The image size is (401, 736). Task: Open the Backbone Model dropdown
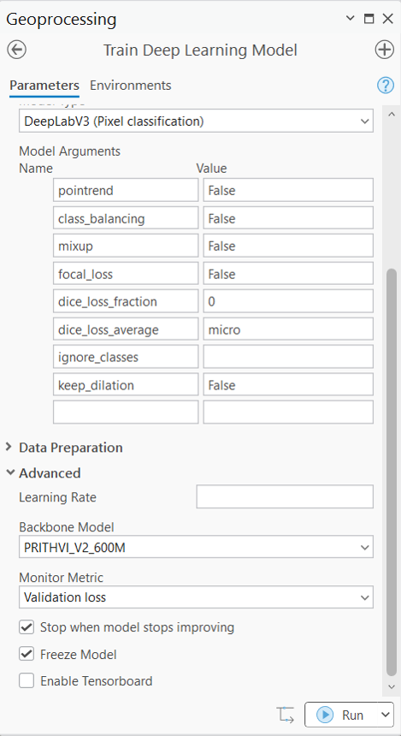click(196, 547)
